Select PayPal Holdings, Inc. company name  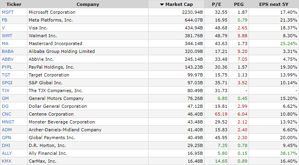[x=51, y=67]
